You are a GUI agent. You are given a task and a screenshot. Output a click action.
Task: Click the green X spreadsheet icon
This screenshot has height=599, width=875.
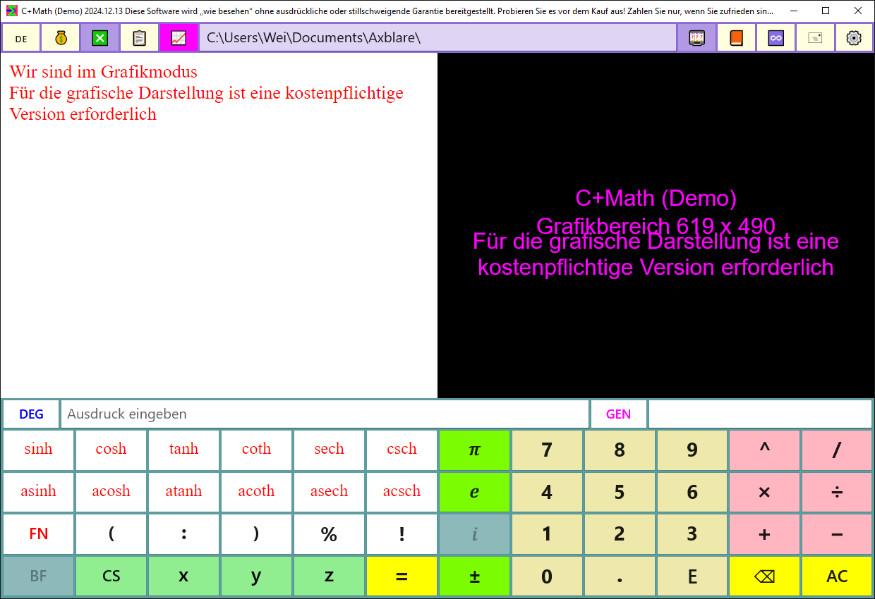click(100, 38)
